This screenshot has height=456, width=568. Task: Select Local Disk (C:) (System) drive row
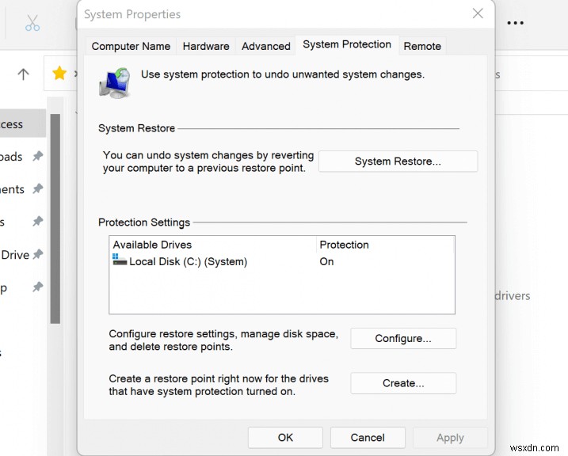[x=281, y=262]
